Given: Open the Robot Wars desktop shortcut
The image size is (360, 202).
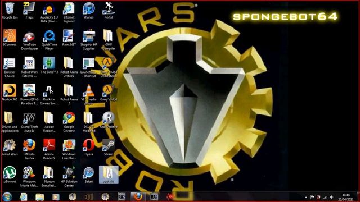Looking at the screenshot, I should coord(10,148).
